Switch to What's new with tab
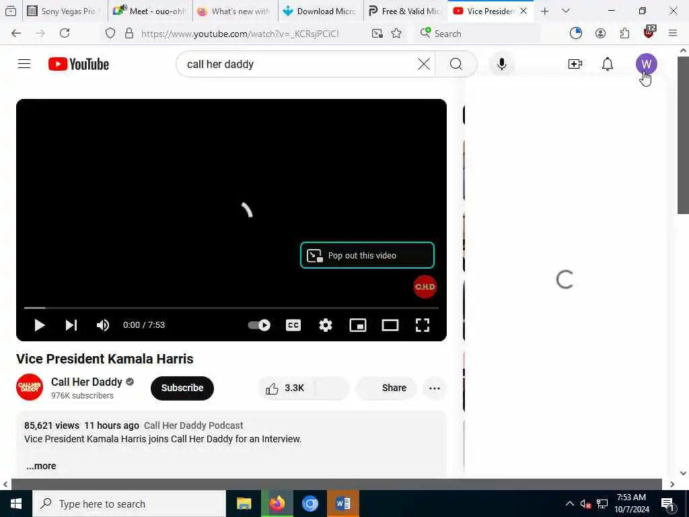The height and width of the screenshot is (517, 689). coord(235,11)
